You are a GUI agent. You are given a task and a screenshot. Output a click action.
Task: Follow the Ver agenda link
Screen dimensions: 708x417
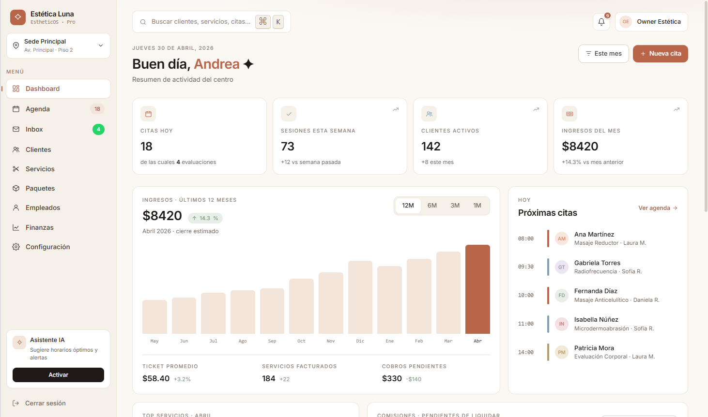658,208
